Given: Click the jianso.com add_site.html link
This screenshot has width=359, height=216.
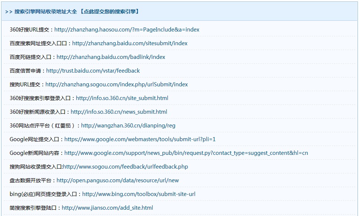Looking at the screenshot, I should coord(107,208).
